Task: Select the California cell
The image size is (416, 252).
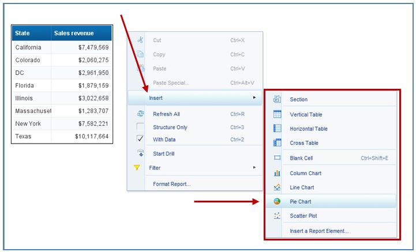Action: [31, 47]
